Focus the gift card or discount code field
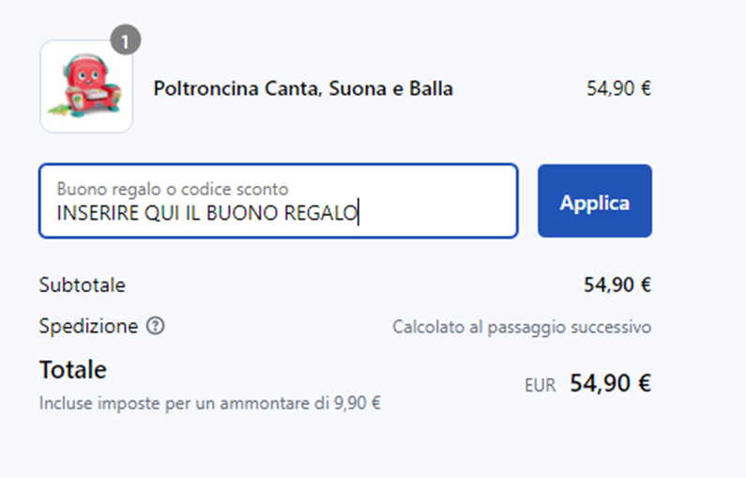746x478 pixels. click(x=279, y=201)
